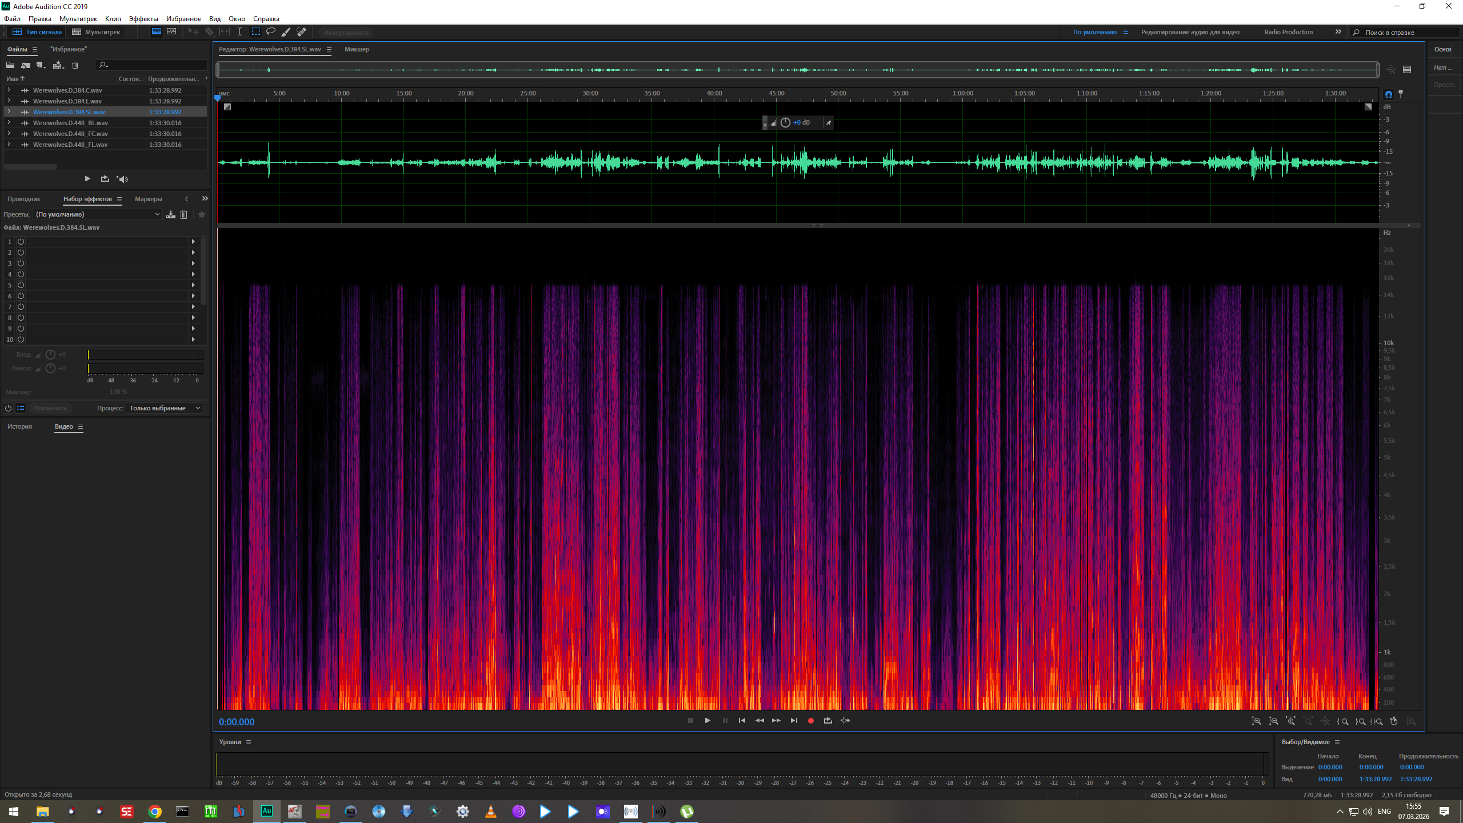Select the Spot Healing Brush tool
Viewport: 1463px width, 823px height.
(x=302, y=32)
